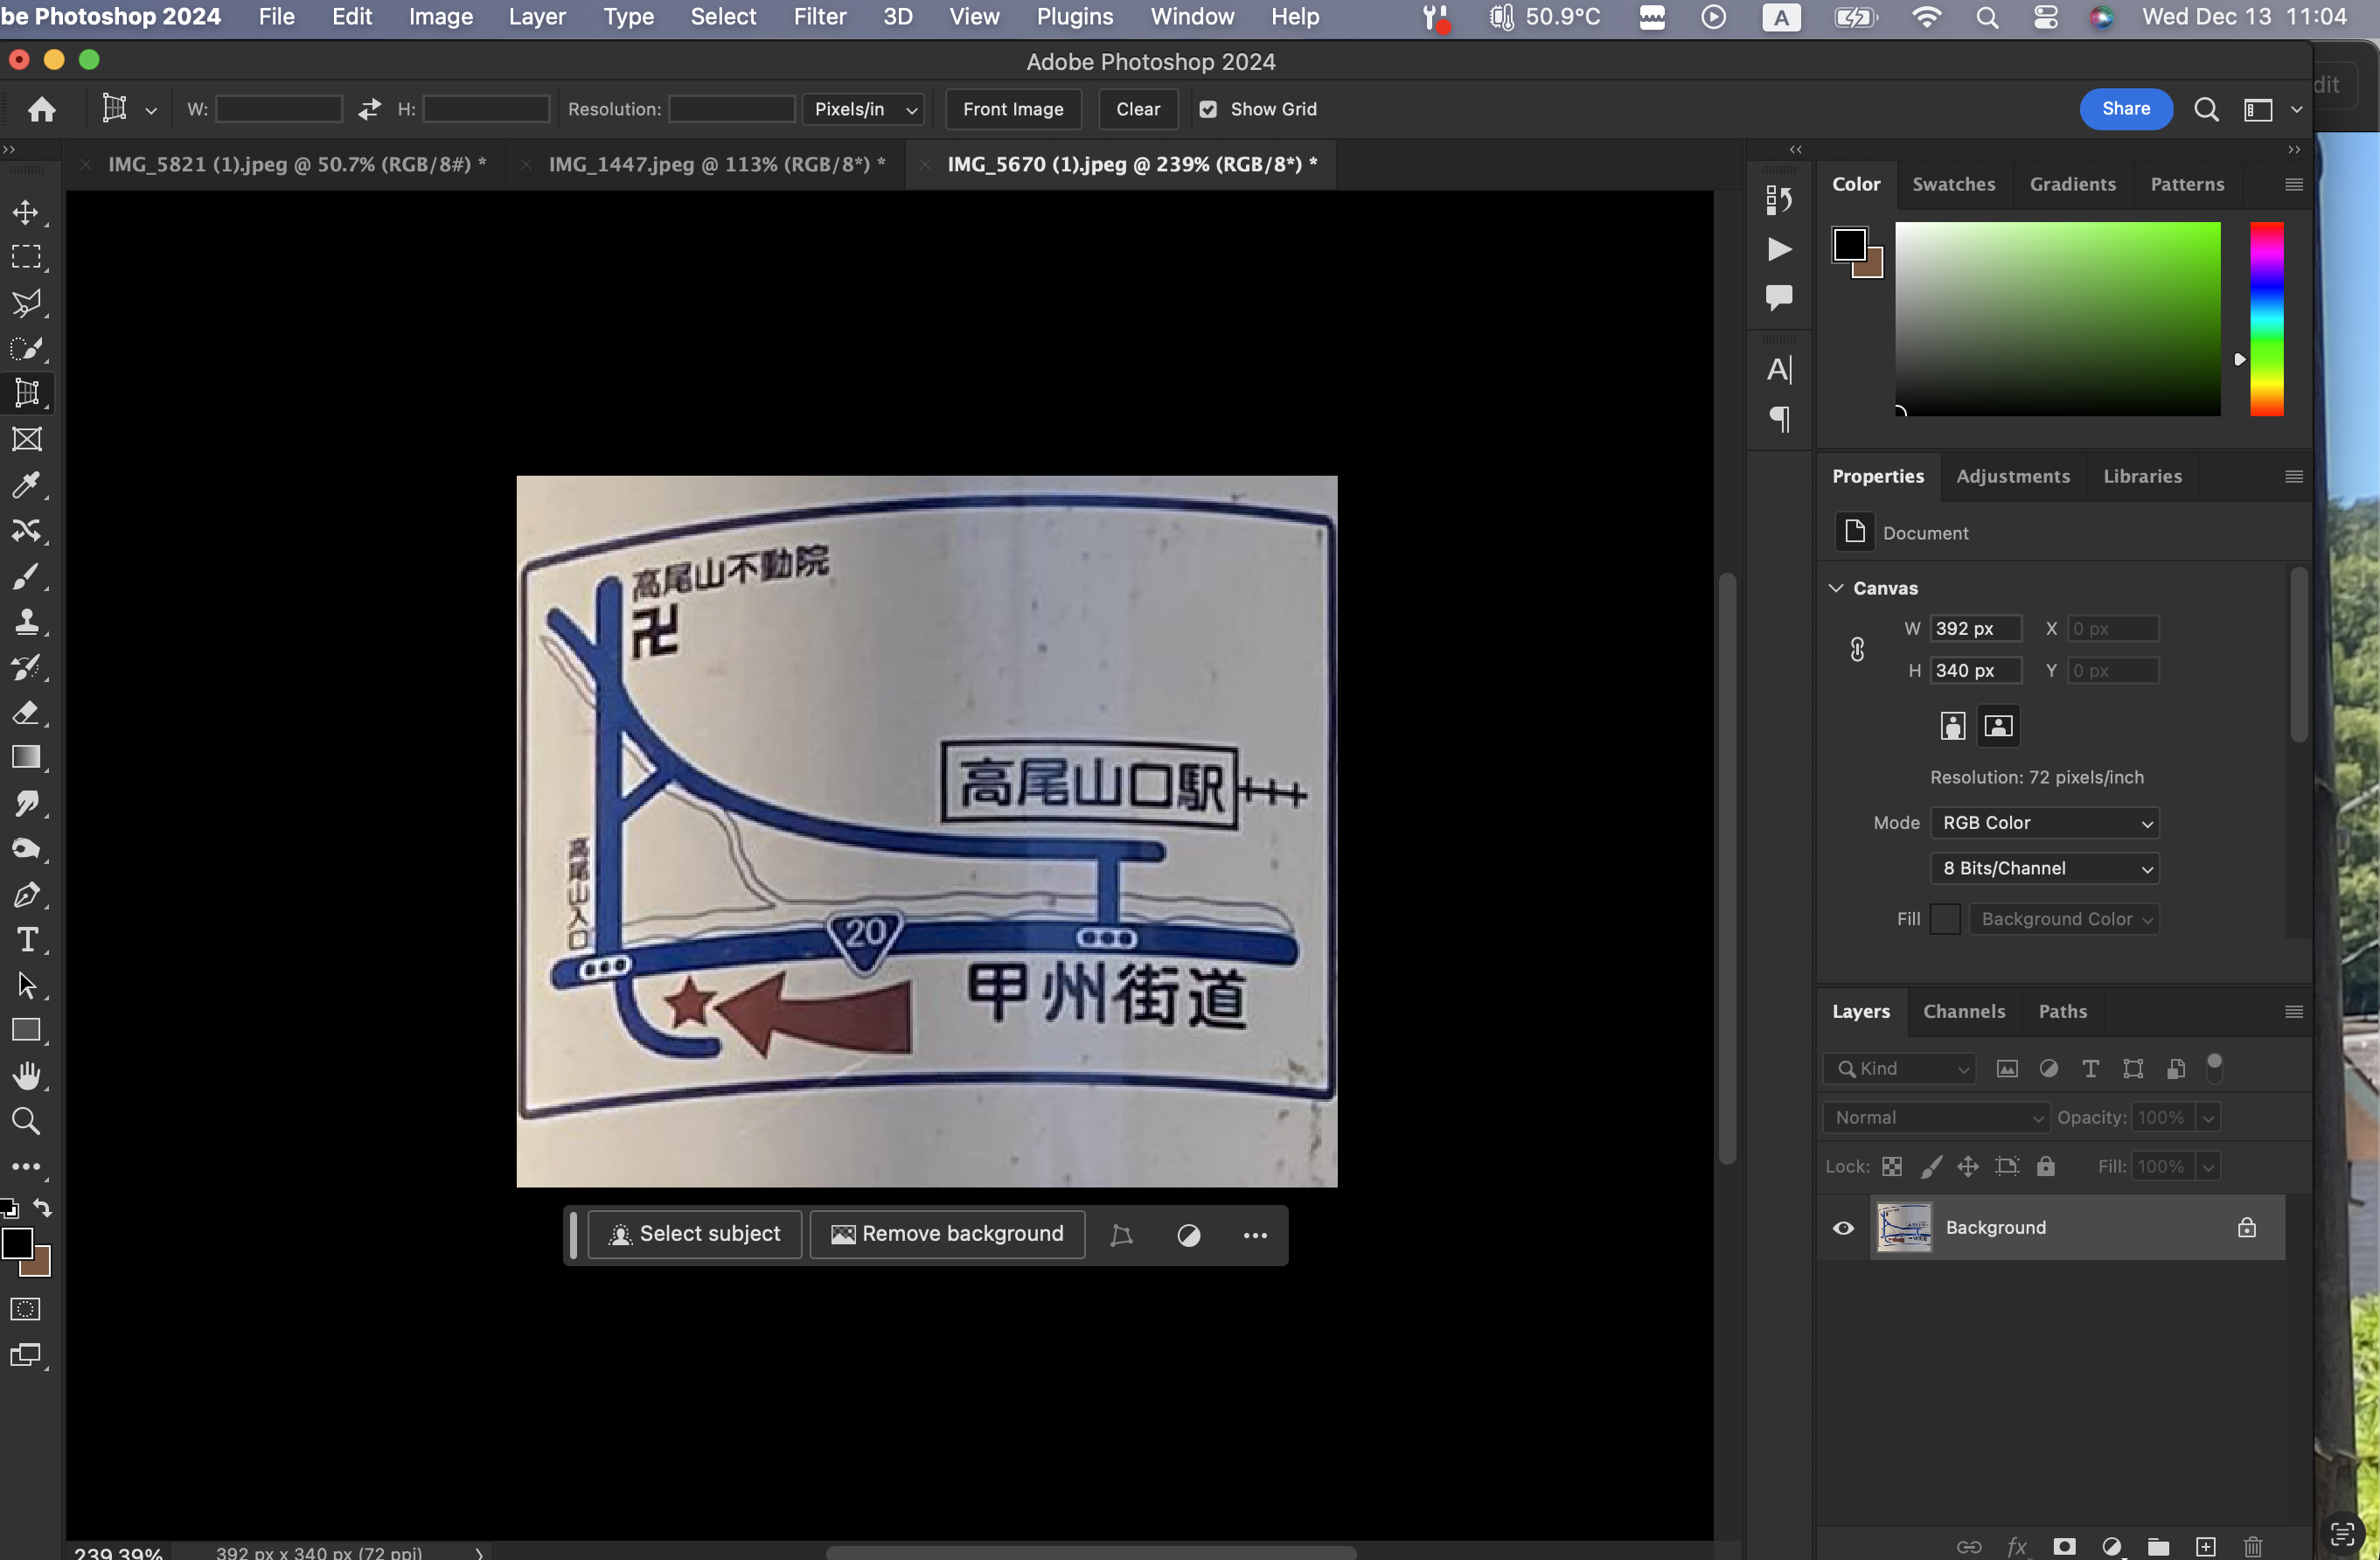The height and width of the screenshot is (1560, 2380).
Task: Select the Move tool
Action: point(26,212)
